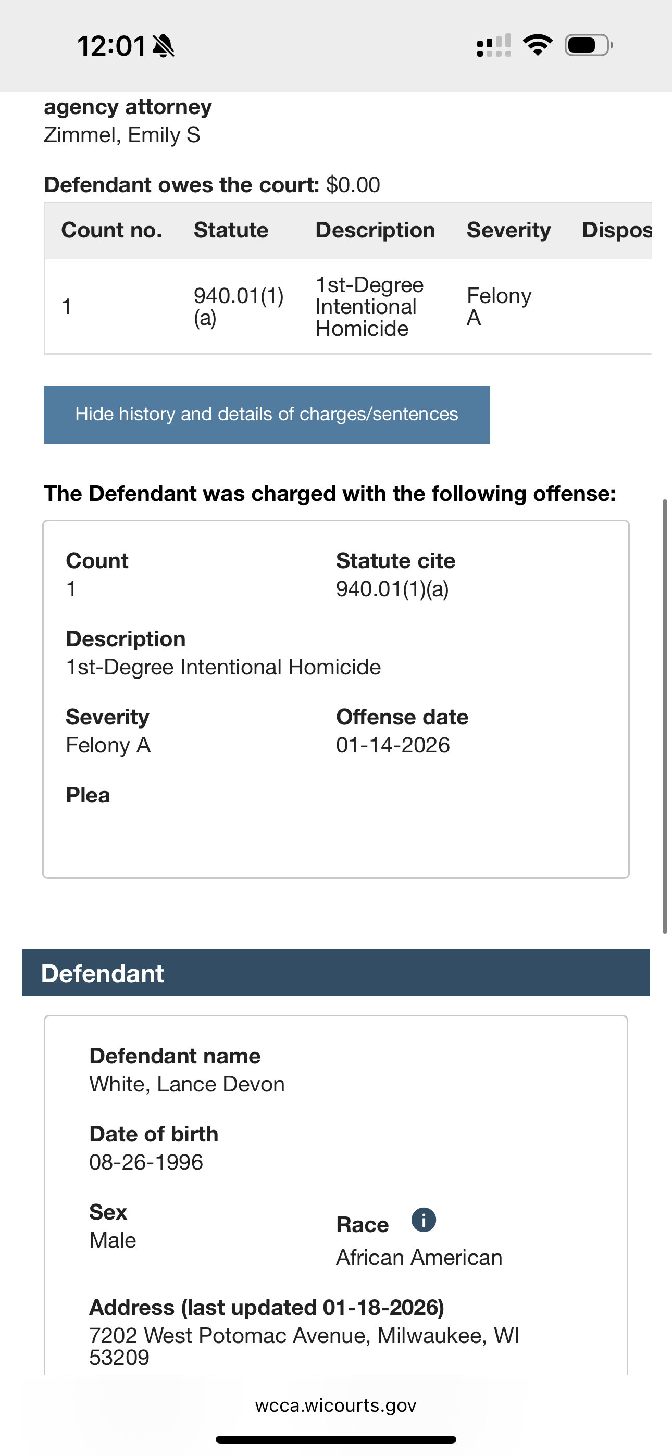Collapse the Defendant section header
This screenshot has width=672, height=1456.
tap(335, 973)
